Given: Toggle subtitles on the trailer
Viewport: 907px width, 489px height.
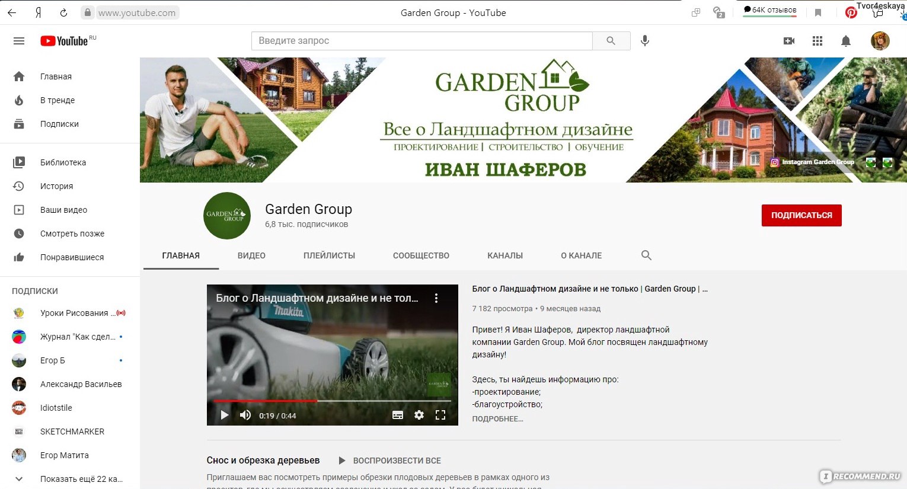Looking at the screenshot, I should click(x=398, y=415).
